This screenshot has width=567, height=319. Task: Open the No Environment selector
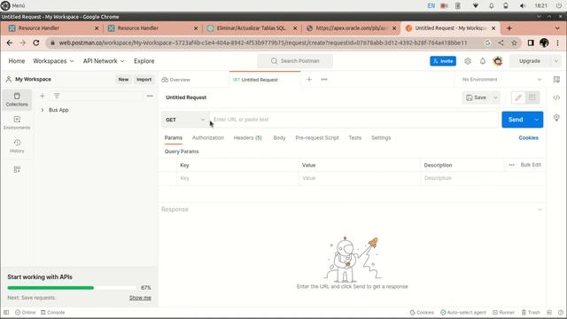click(502, 80)
